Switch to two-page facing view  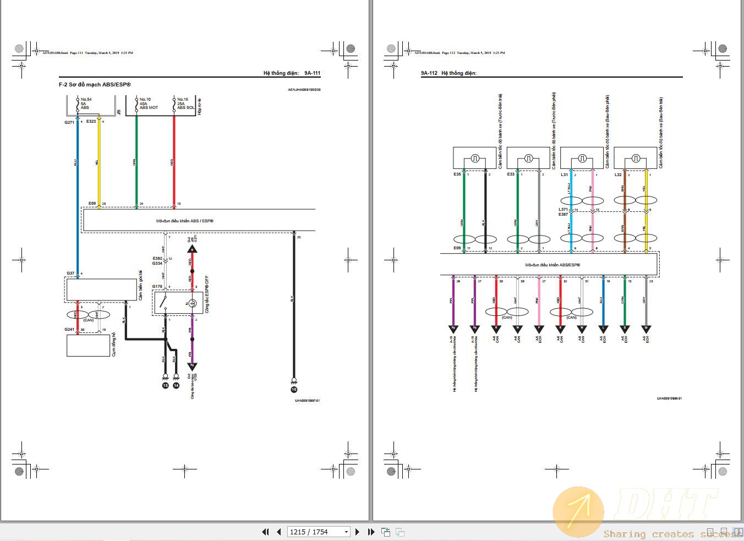tap(738, 532)
